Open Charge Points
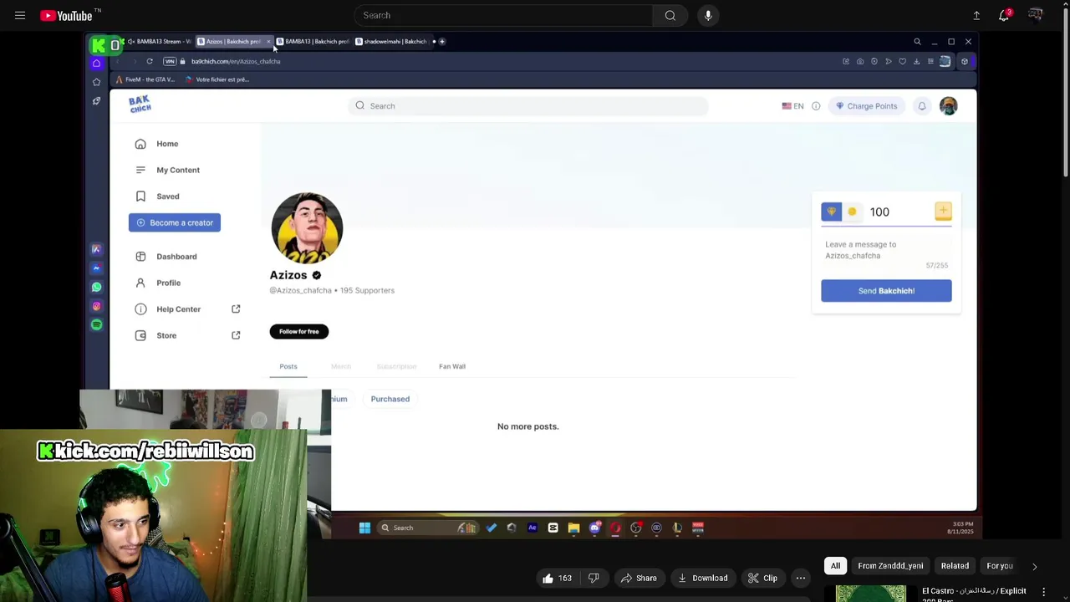 866,106
